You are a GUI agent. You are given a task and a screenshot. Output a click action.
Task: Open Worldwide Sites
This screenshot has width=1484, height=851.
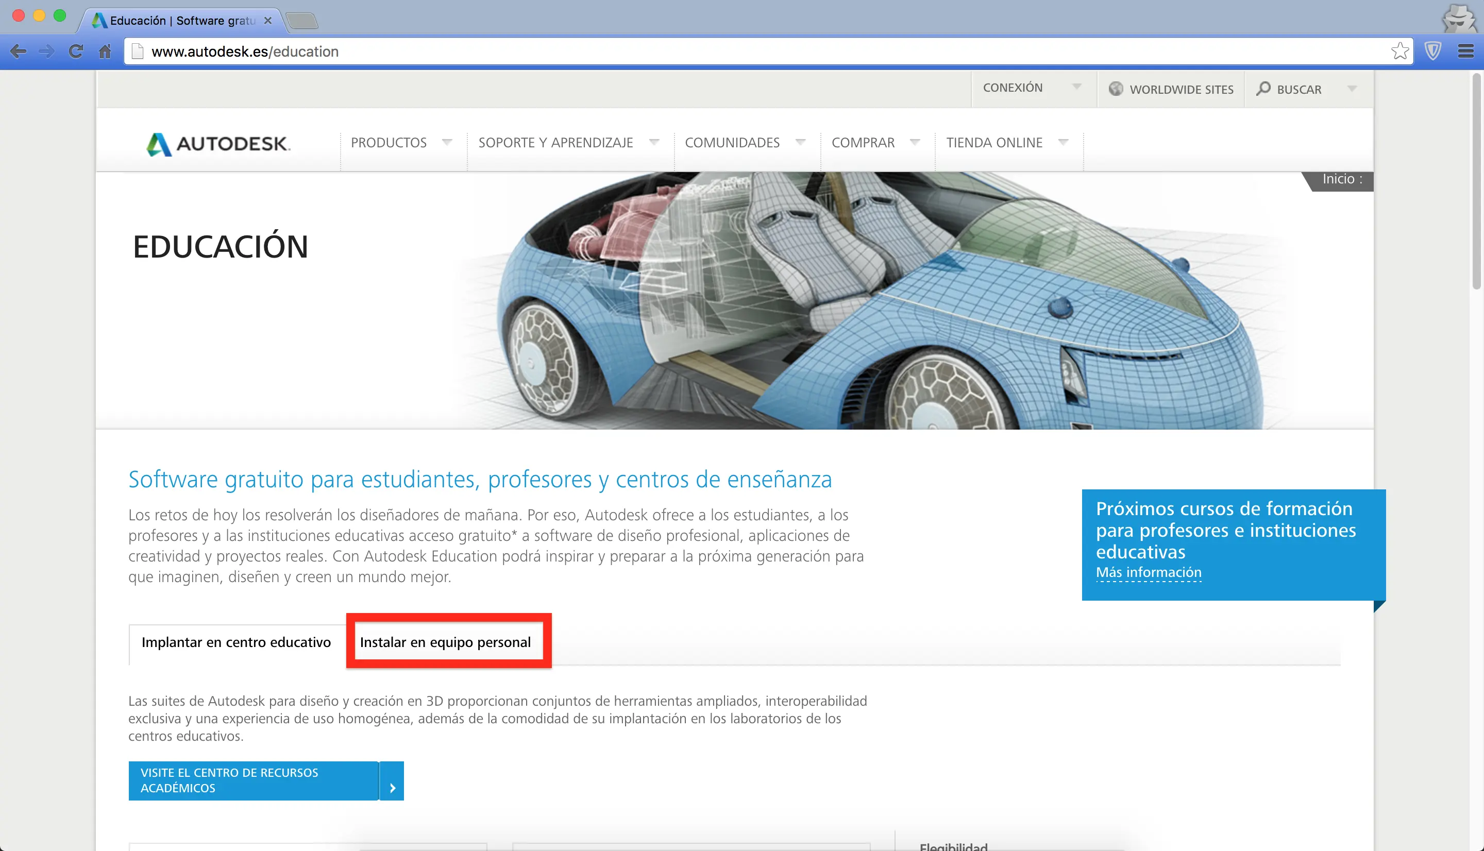point(1181,90)
